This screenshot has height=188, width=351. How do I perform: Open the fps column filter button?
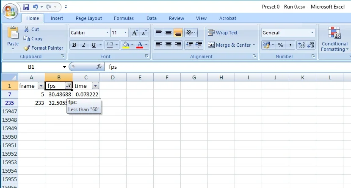click(x=68, y=86)
